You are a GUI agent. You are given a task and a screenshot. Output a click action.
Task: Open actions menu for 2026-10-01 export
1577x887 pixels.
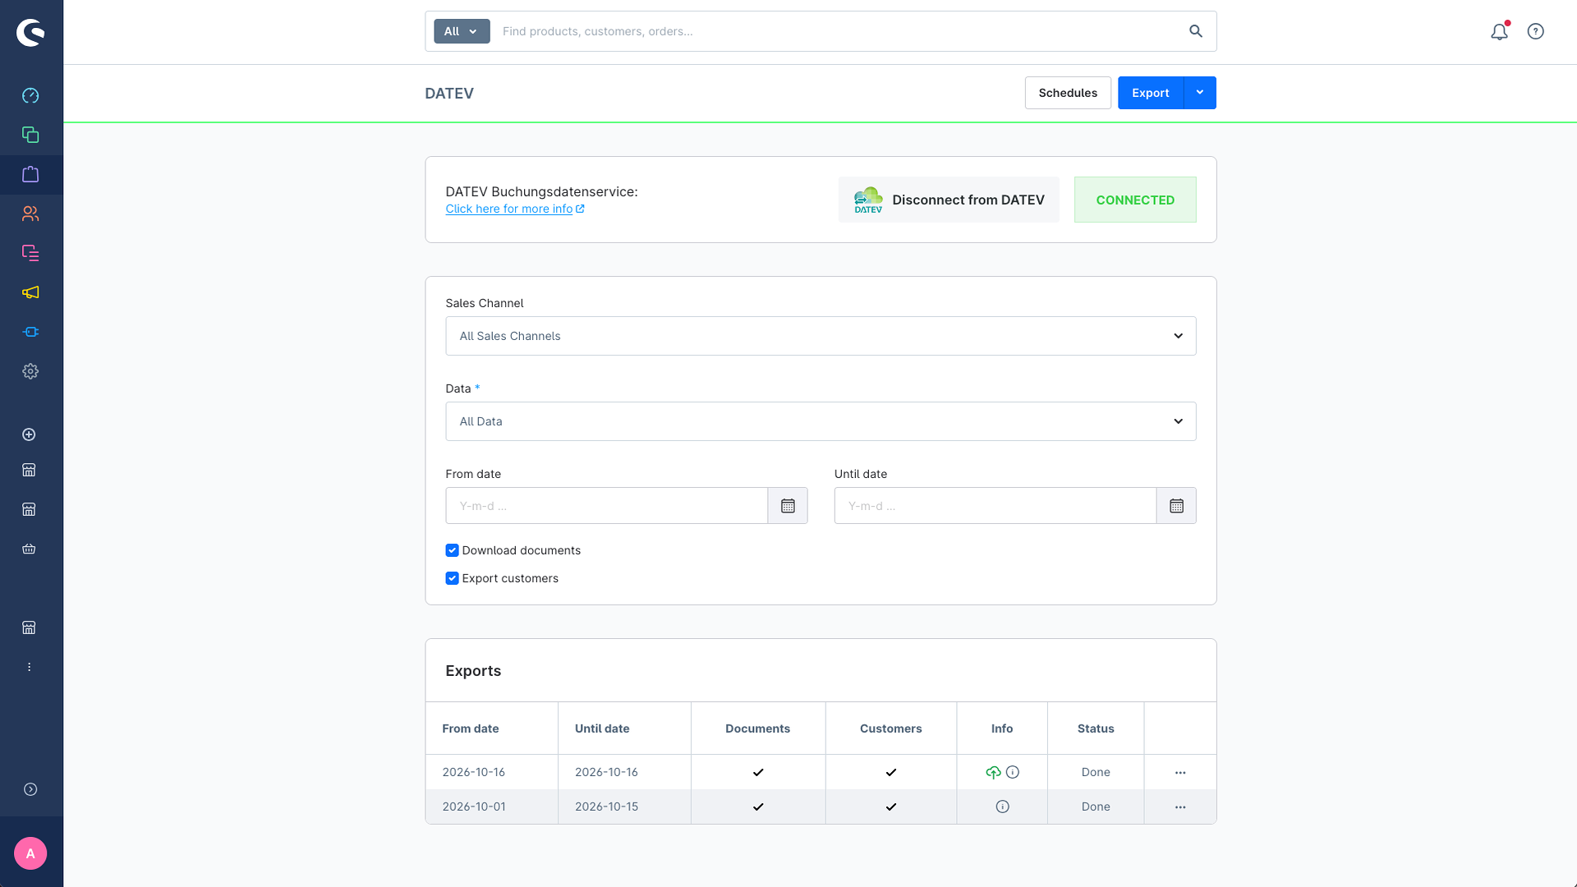coord(1180,807)
